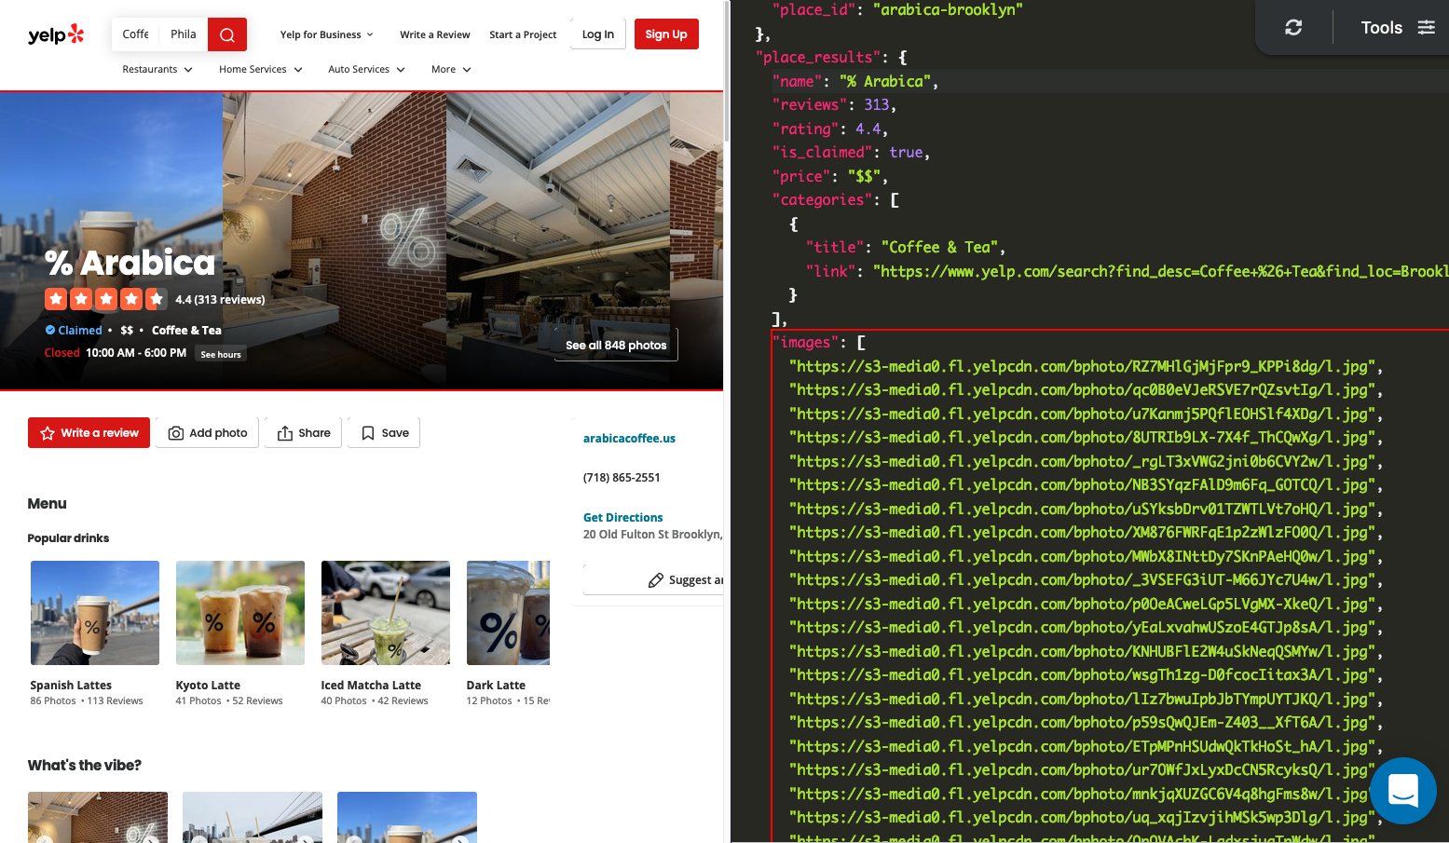The height and width of the screenshot is (843, 1449).
Task: Click the pencil Suggest an edit icon
Action: 656,580
